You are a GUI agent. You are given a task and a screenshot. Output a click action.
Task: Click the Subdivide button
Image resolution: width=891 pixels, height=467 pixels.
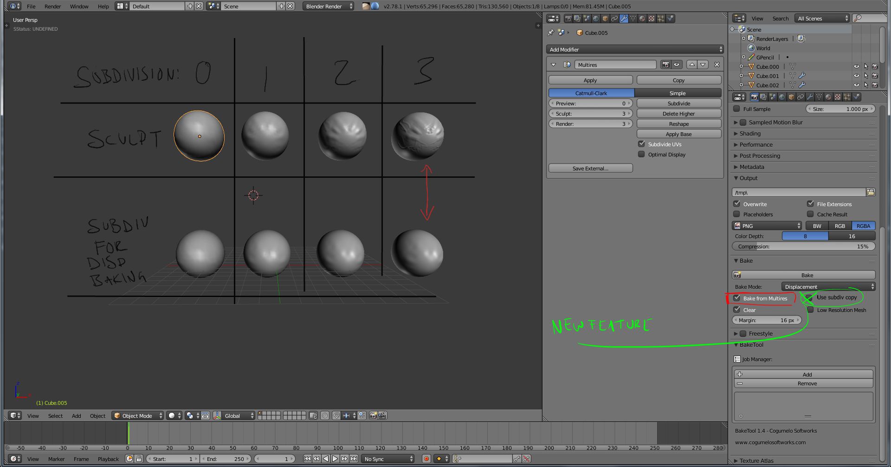(x=679, y=104)
